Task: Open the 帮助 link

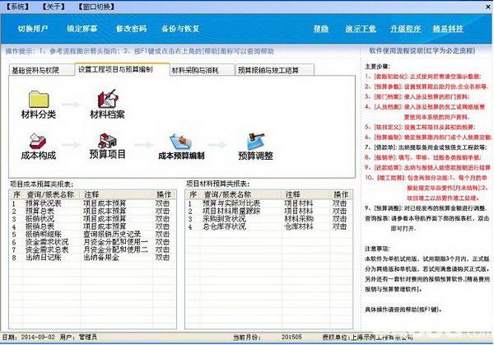Action: [x=321, y=29]
